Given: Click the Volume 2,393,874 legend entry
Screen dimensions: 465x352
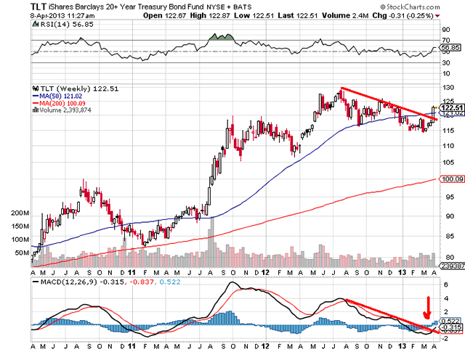Looking at the screenshot, I should click(x=65, y=110).
